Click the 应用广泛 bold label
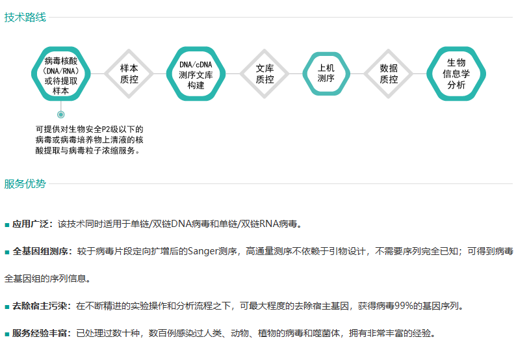The height and width of the screenshot is (348, 529). 32,224
